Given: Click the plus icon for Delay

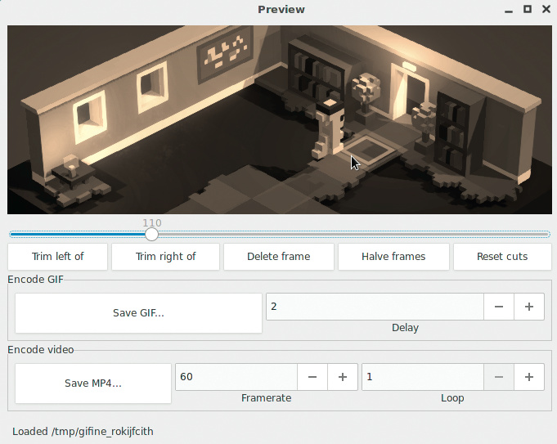Looking at the screenshot, I should pyautogui.click(x=529, y=307).
